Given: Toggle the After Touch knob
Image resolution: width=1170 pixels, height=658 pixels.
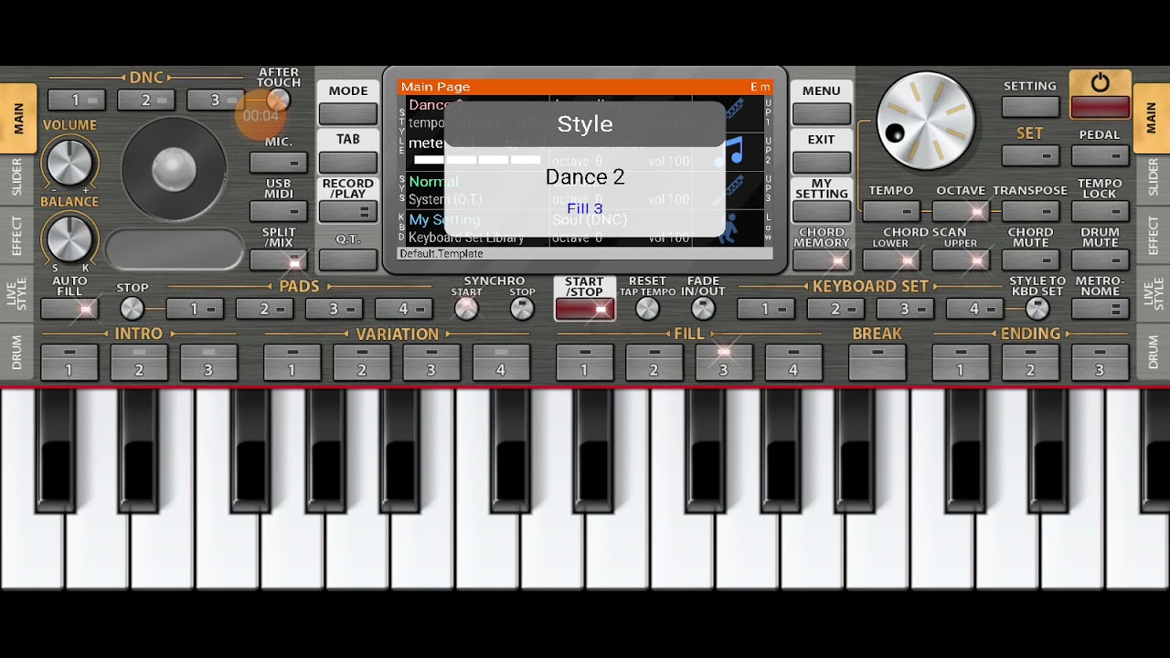Looking at the screenshot, I should 279,100.
